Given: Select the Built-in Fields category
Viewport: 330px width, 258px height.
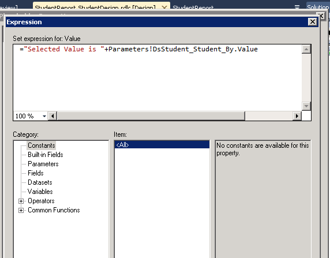Looking at the screenshot, I should [x=46, y=155].
